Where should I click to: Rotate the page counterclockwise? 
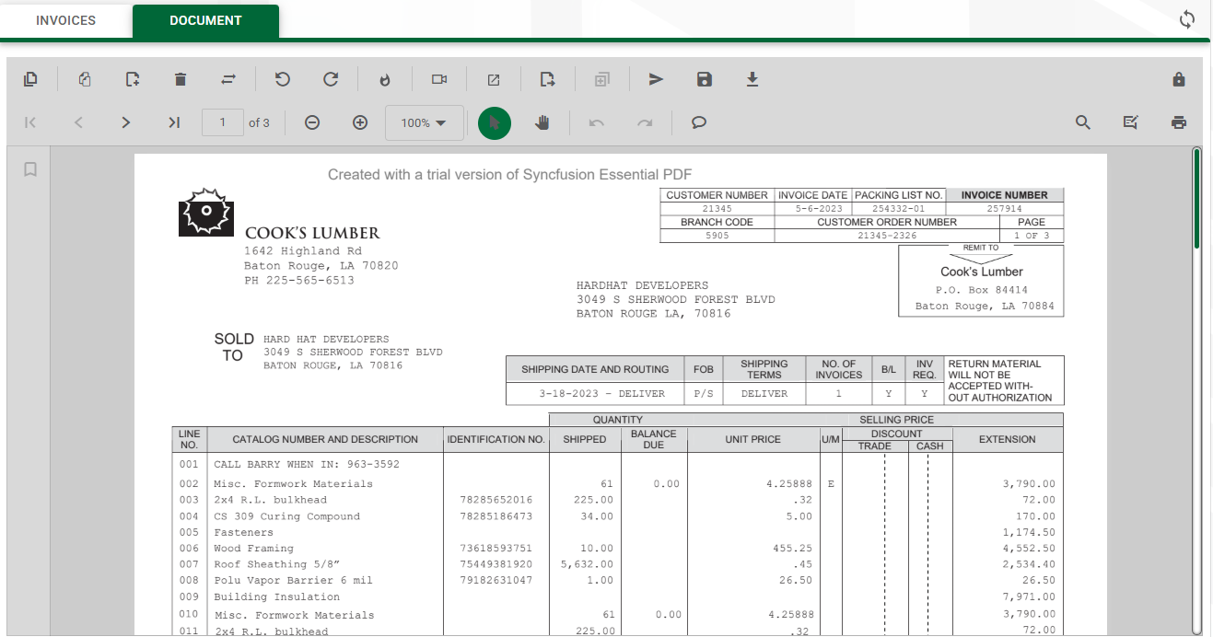click(x=283, y=79)
